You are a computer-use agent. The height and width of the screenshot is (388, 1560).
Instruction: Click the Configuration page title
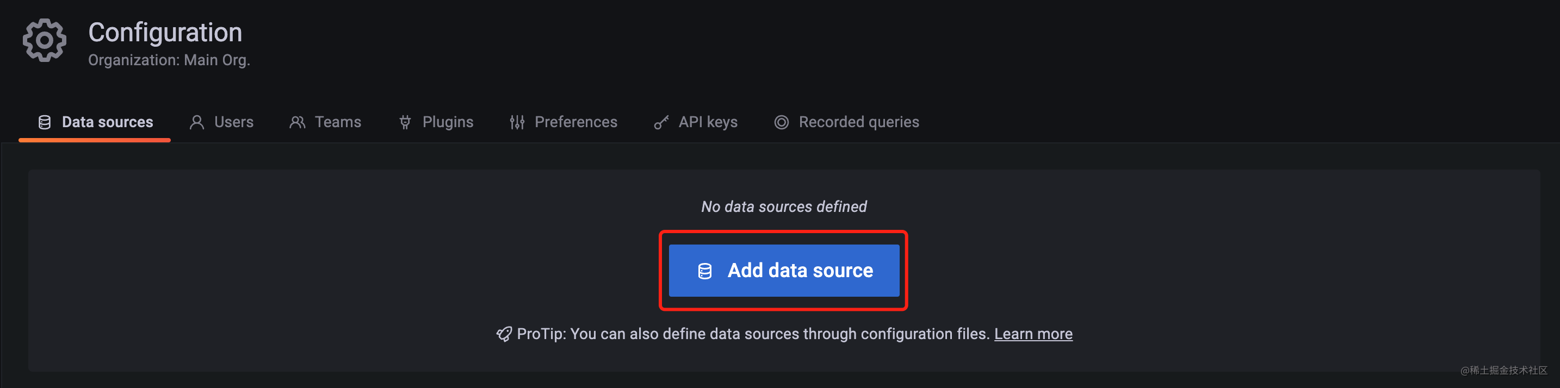tap(165, 32)
